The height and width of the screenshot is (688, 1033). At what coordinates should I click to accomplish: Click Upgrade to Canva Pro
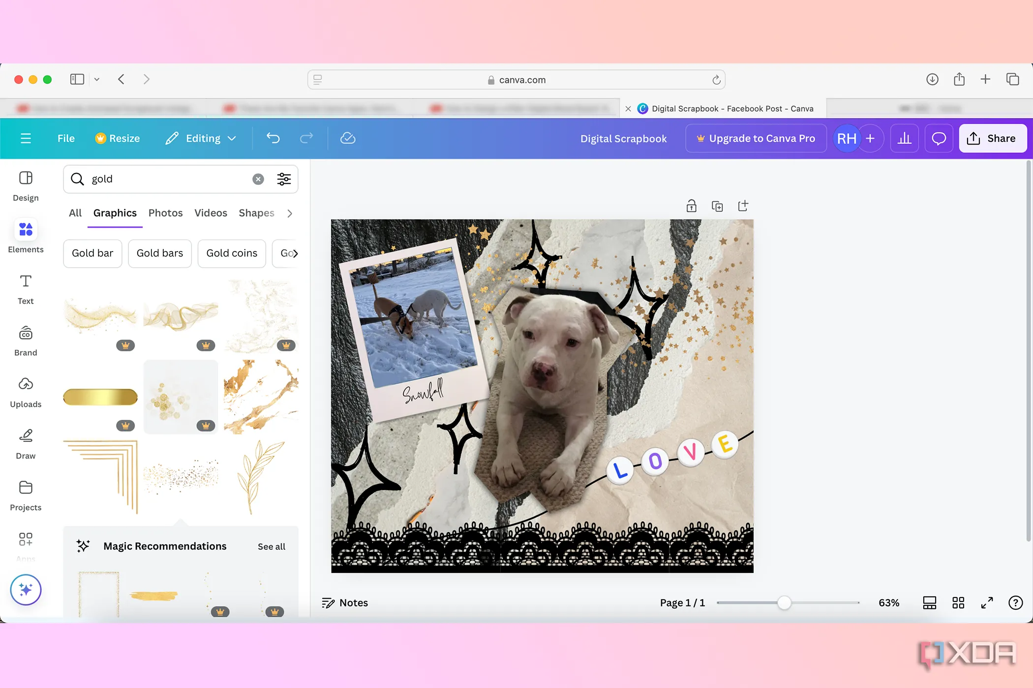(x=756, y=139)
